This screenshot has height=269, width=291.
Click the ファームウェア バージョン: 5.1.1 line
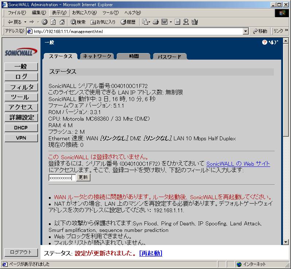point(86,106)
